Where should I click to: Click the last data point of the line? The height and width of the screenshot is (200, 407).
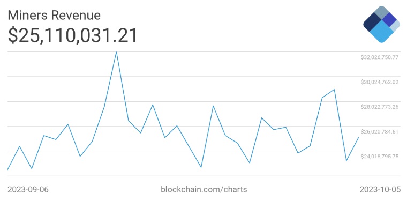(358, 138)
